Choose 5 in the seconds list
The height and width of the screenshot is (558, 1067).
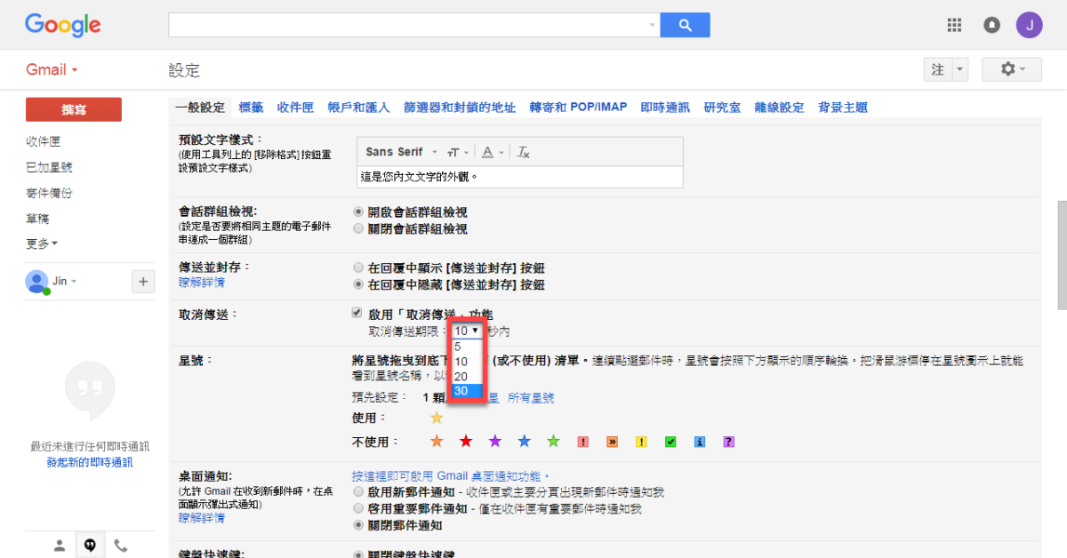[x=467, y=347]
